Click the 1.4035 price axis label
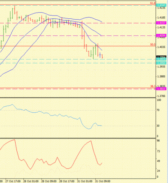The height and width of the screenshot is (183, 168). (162, 47)
